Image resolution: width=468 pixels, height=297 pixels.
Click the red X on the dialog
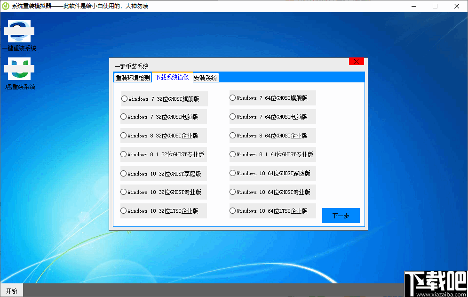(356, 61)
